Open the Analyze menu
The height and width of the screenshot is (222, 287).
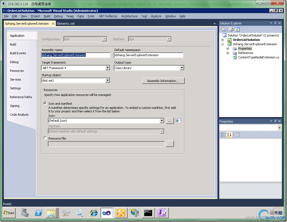coord(156,16)
